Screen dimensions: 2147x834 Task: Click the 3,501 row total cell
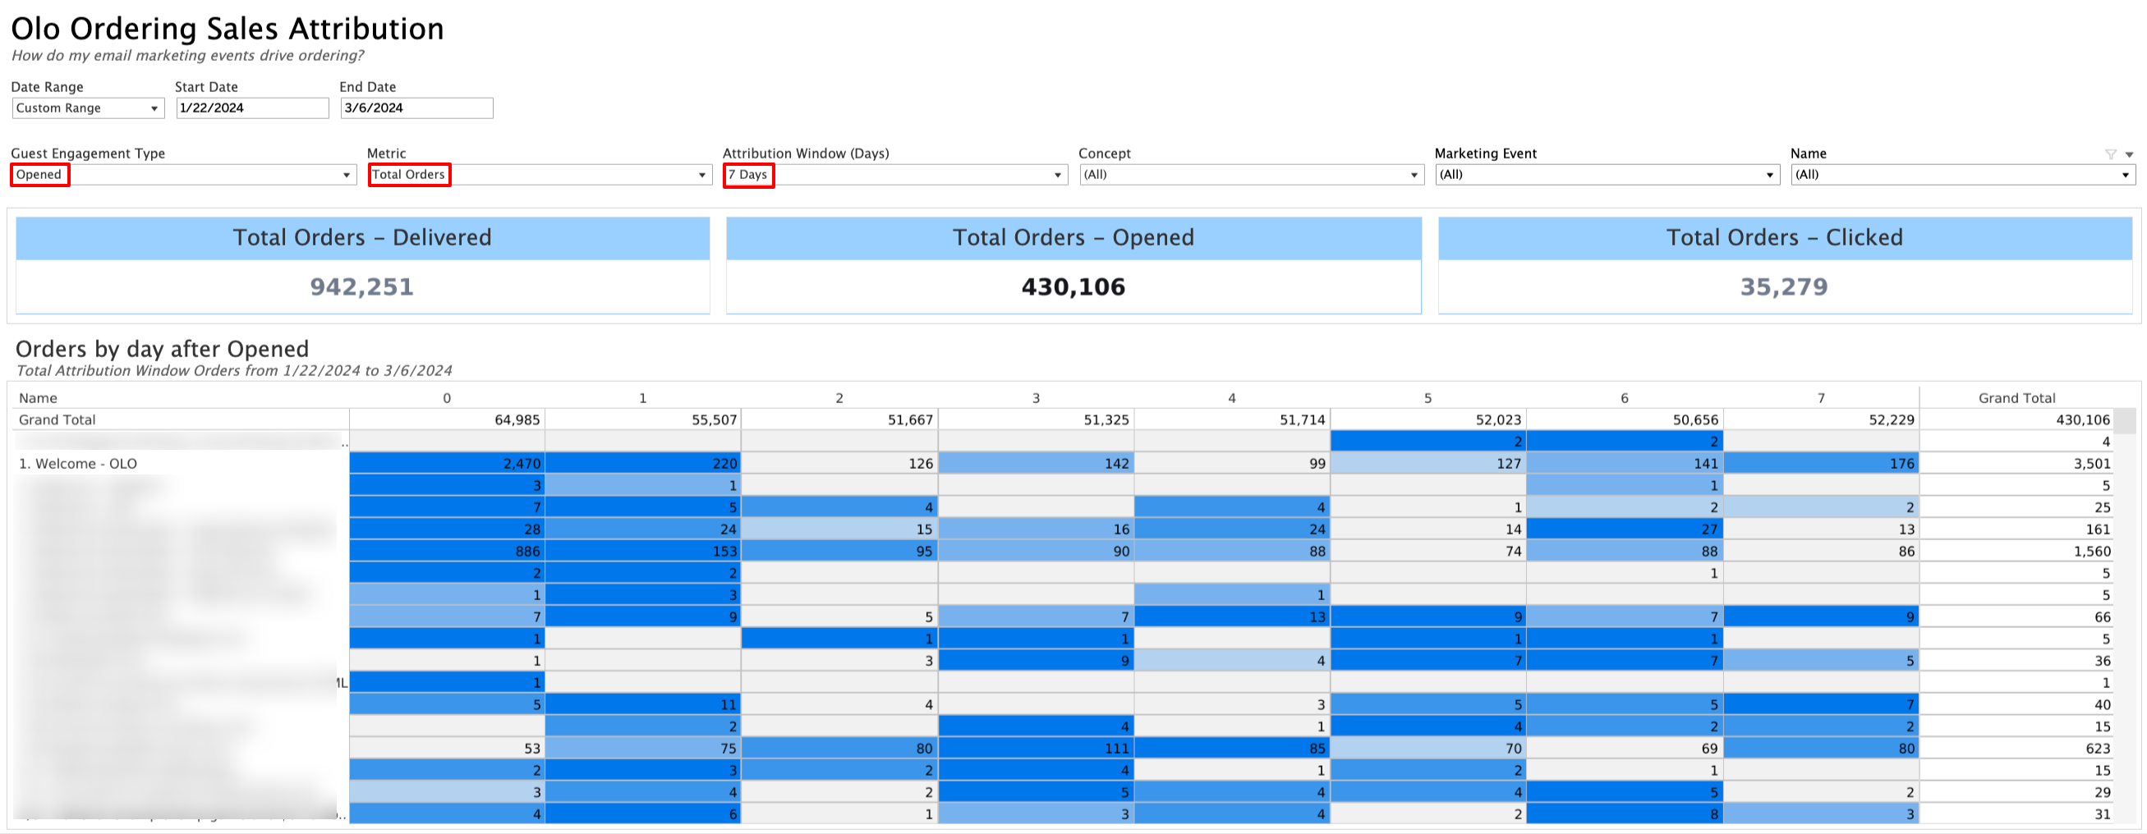pyautogui.click(x=2017, y=464)
